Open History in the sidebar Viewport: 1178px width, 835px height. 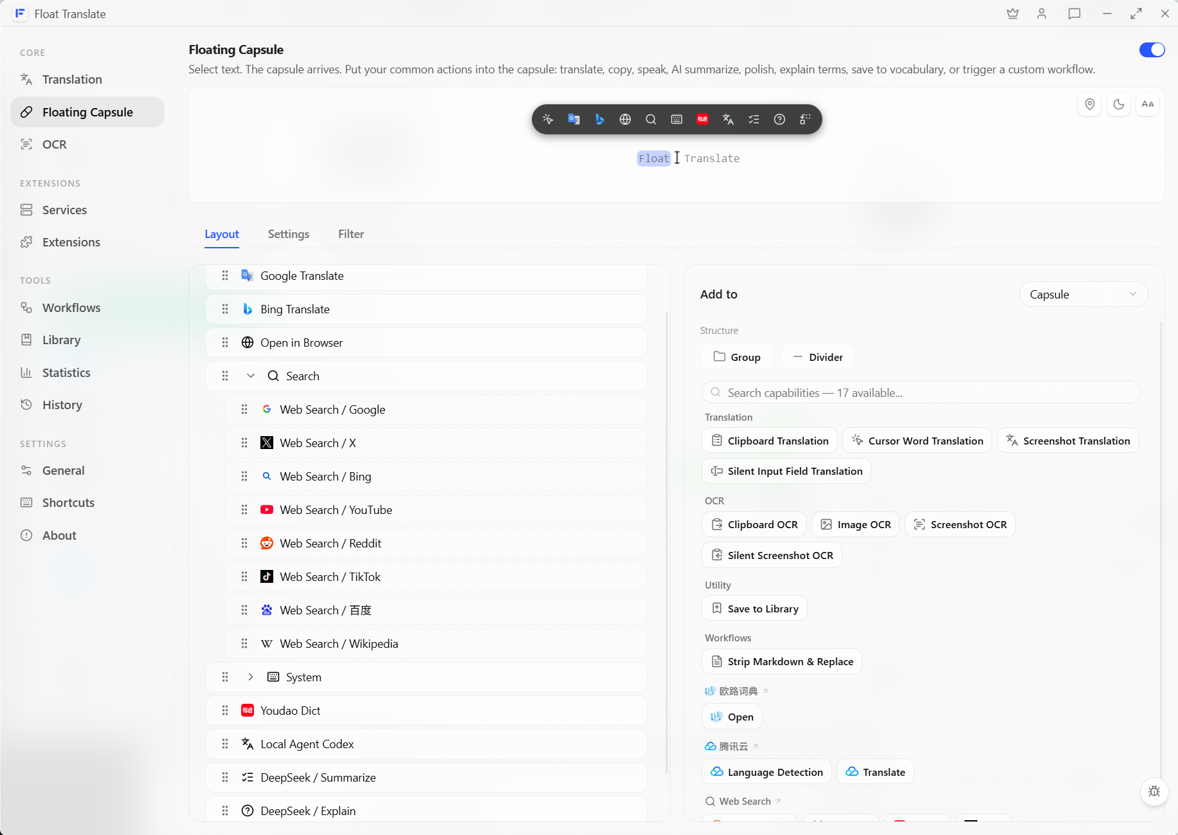pos(87,405)
